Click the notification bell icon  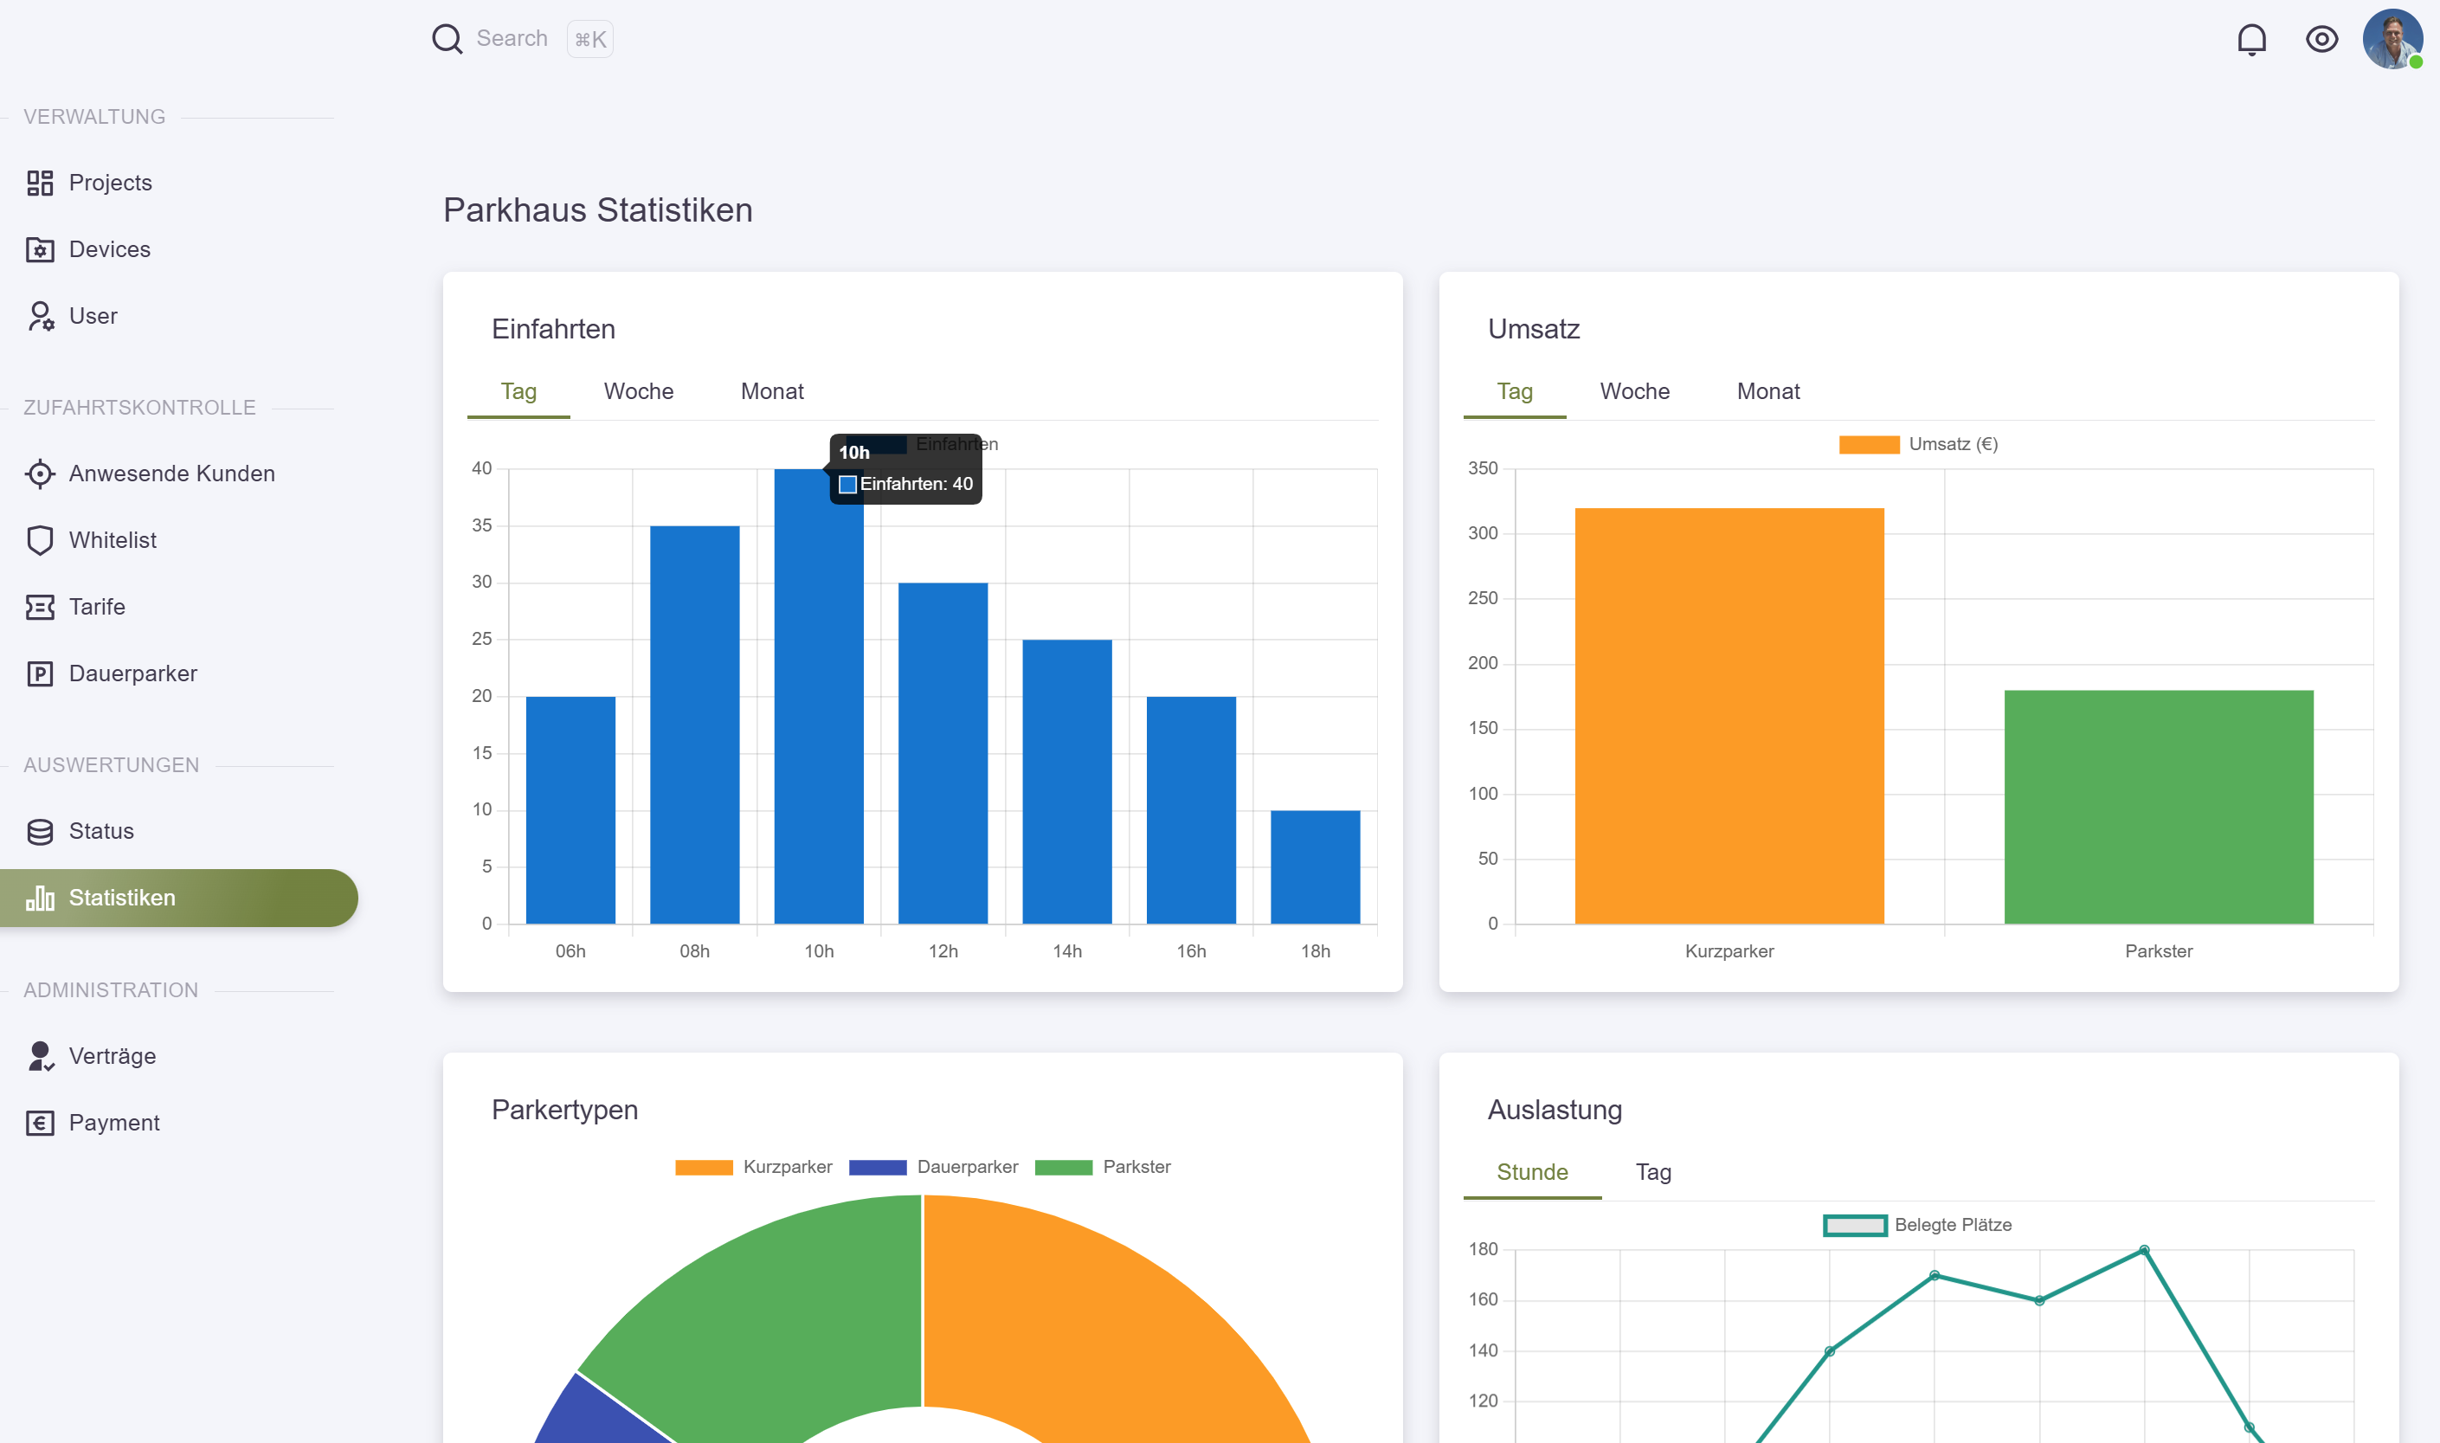pos(2251,40)
